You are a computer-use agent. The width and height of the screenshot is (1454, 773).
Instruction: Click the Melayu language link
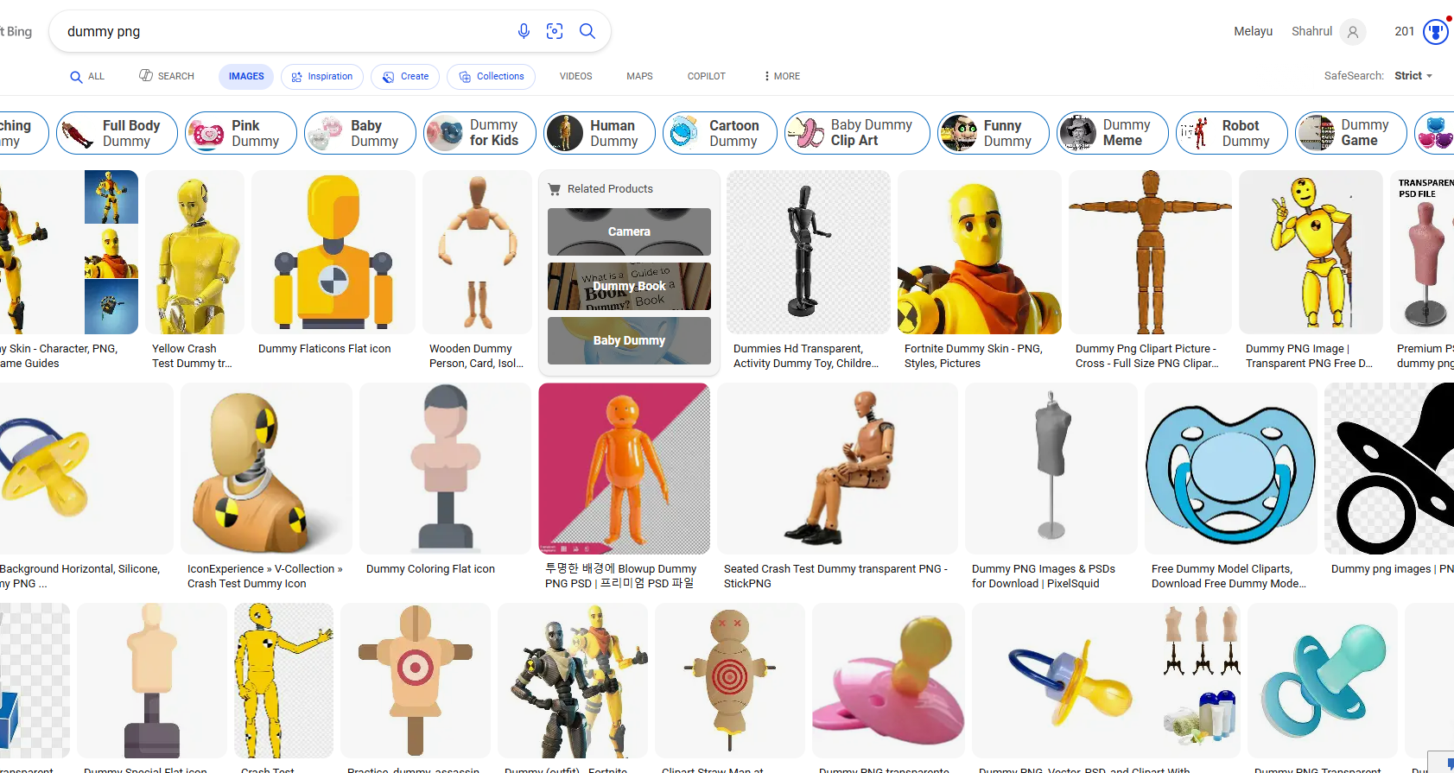(x=1253, y=32)
